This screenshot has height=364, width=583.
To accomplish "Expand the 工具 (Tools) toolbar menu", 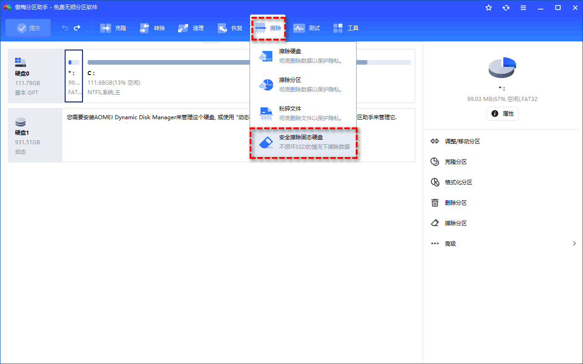I will (346, 28).
